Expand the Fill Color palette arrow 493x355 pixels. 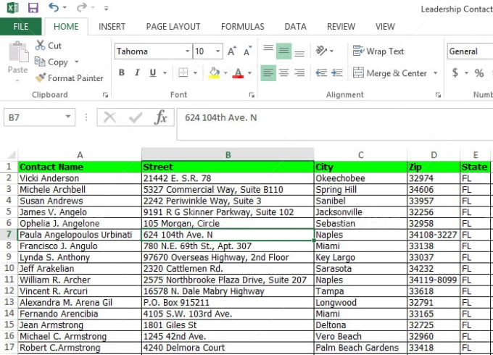point(225,73)
